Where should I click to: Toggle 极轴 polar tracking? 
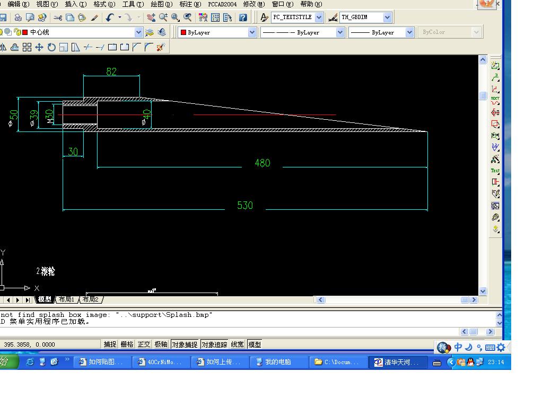[161, 344]
